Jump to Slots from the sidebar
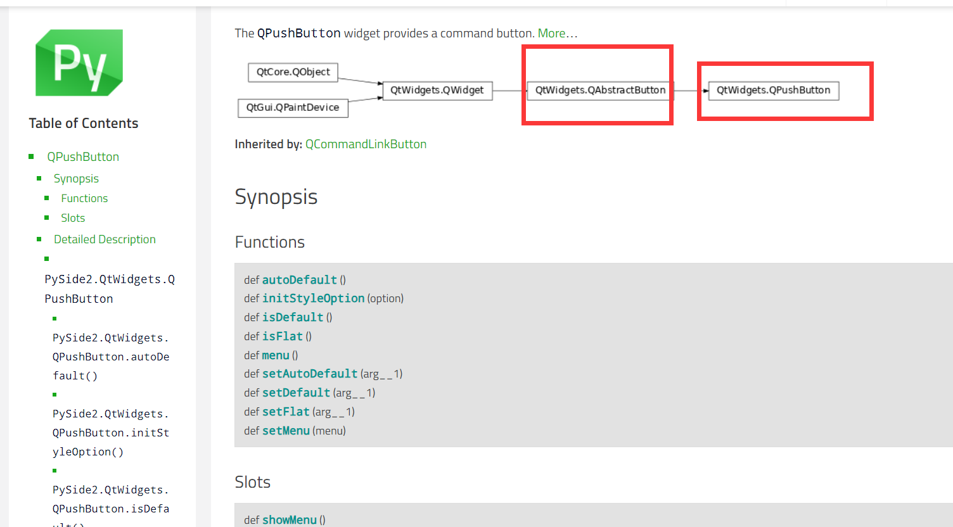This screenshot has height=527, width=953. coord(73,218)
